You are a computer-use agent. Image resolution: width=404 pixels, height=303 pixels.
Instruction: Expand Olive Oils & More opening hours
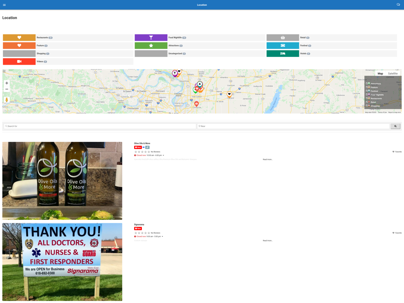(x=163, y=156)
